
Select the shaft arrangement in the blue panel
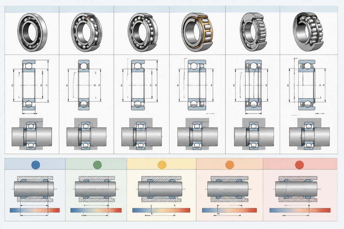coord(34,189)
